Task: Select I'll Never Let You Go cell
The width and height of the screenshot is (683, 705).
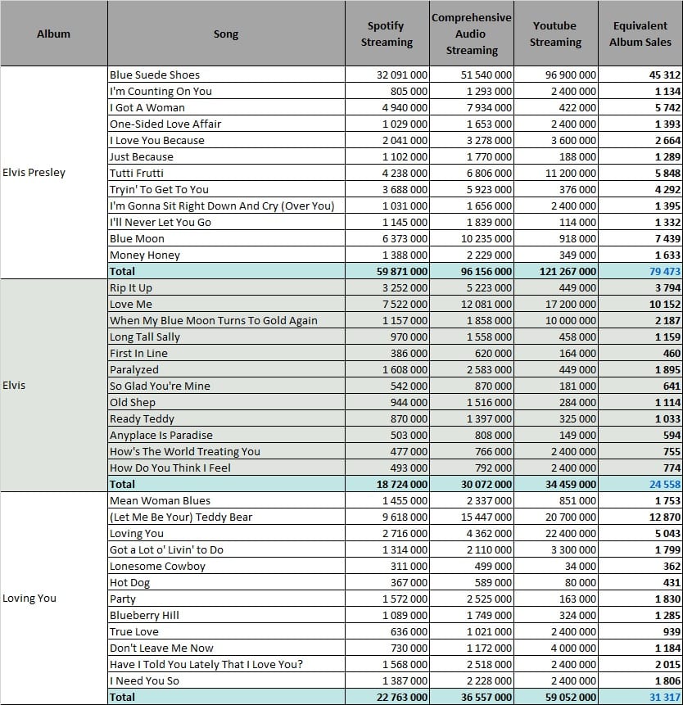Action: tap(226, 222)
